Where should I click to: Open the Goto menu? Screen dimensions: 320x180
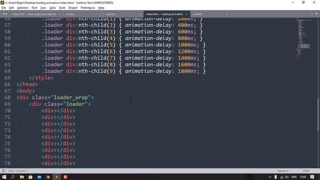tap(52, 8)
